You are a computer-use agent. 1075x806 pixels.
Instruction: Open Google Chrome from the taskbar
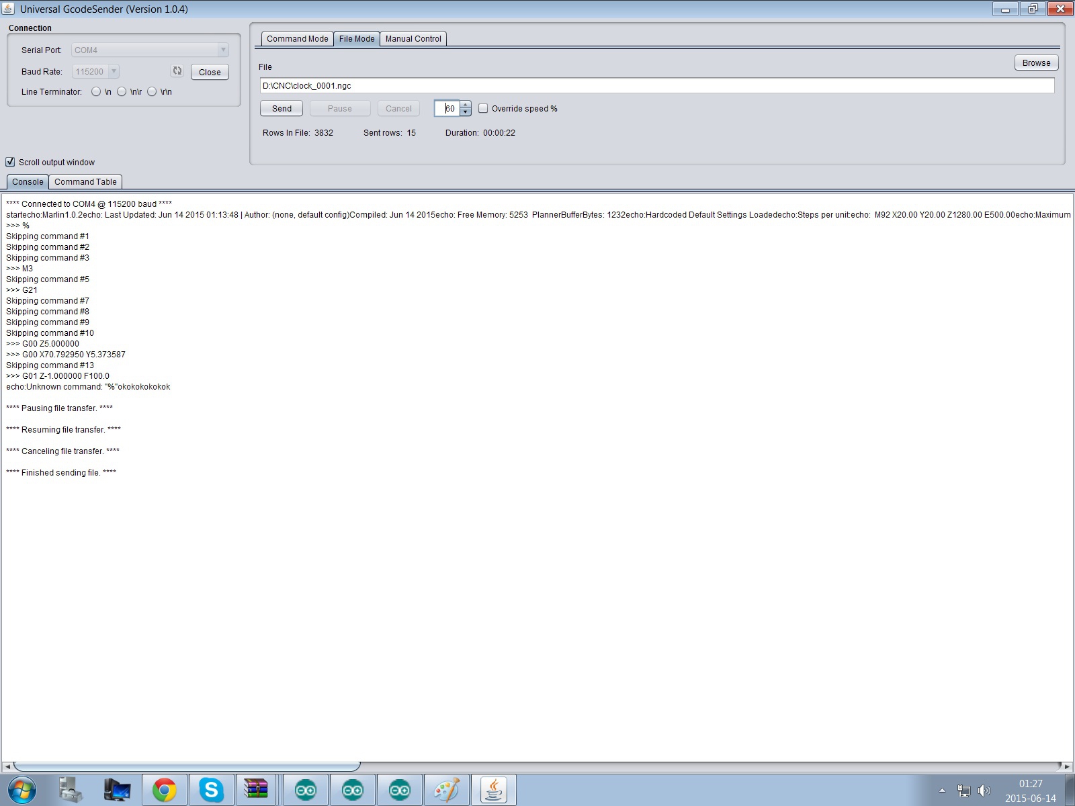164,790
